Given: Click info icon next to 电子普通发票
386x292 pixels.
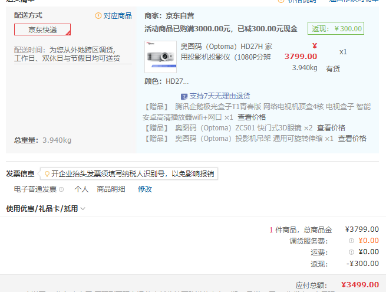Looking at the screenshot, I should (x=61, y=189).
